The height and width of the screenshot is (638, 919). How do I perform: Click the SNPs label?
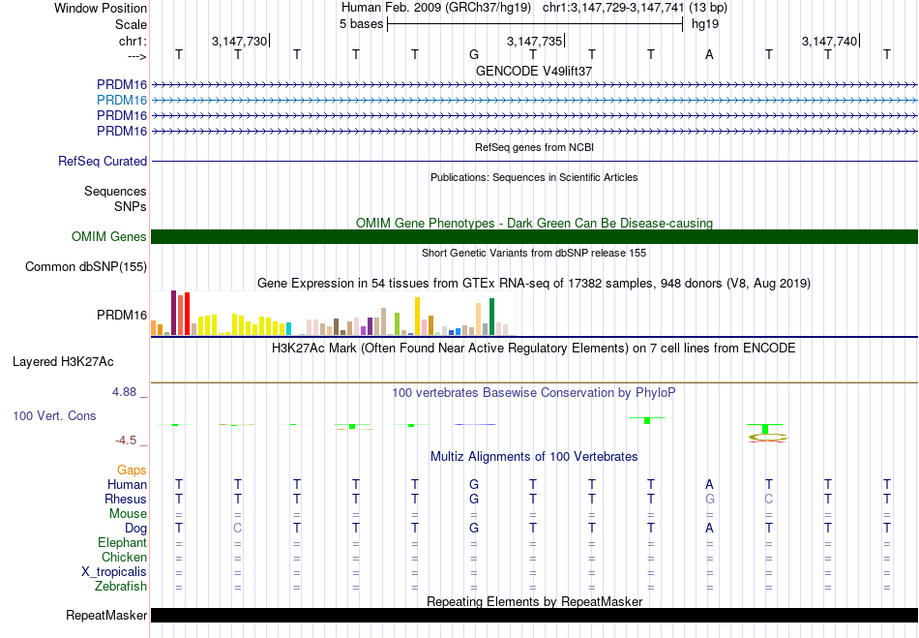[131, 206]
